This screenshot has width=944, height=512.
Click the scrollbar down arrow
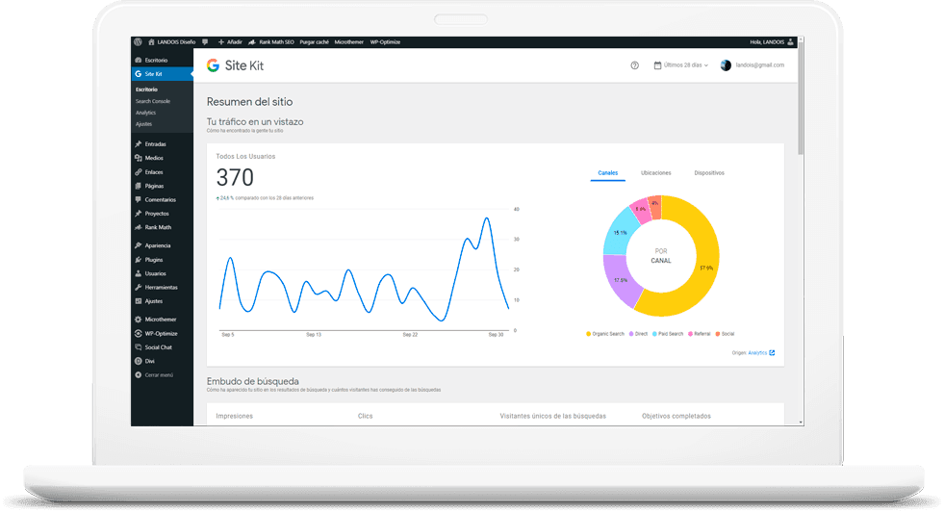coord(801,422)
